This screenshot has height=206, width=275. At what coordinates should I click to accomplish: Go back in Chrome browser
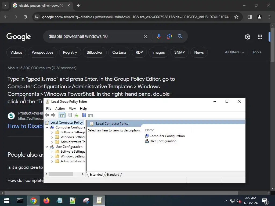tap(6, 17)
